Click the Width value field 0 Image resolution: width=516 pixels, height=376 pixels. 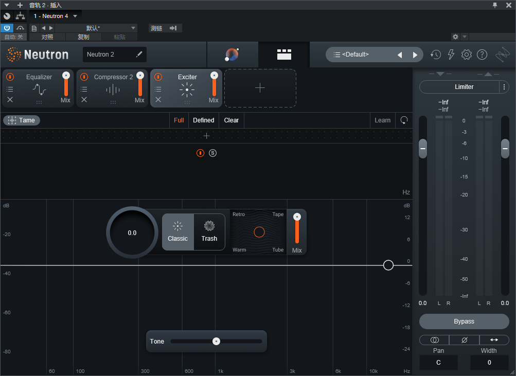pyautogui.click(x=489, y=363)
